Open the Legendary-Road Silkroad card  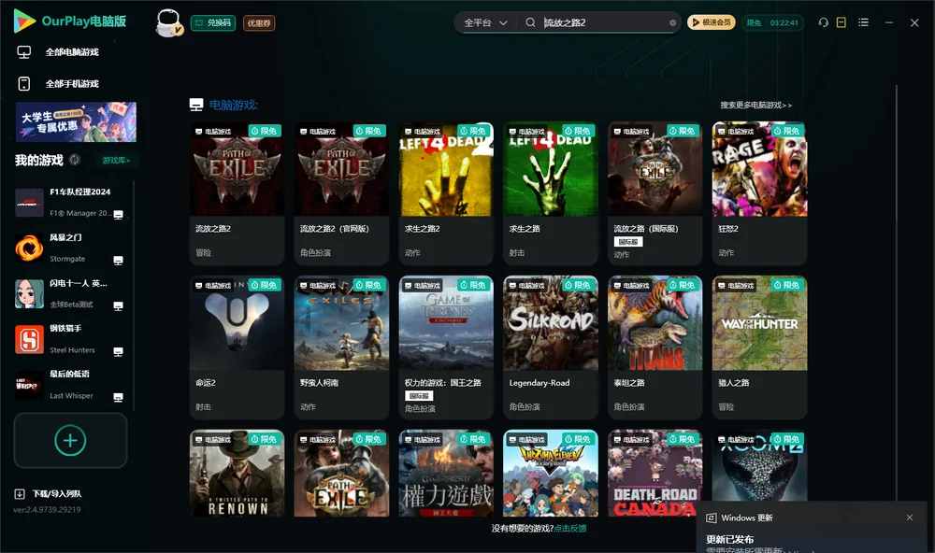point(551,347)
